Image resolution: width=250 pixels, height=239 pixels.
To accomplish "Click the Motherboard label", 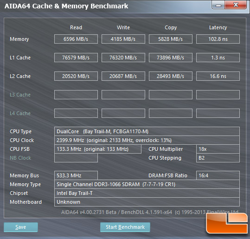I will tap(26, 202).
